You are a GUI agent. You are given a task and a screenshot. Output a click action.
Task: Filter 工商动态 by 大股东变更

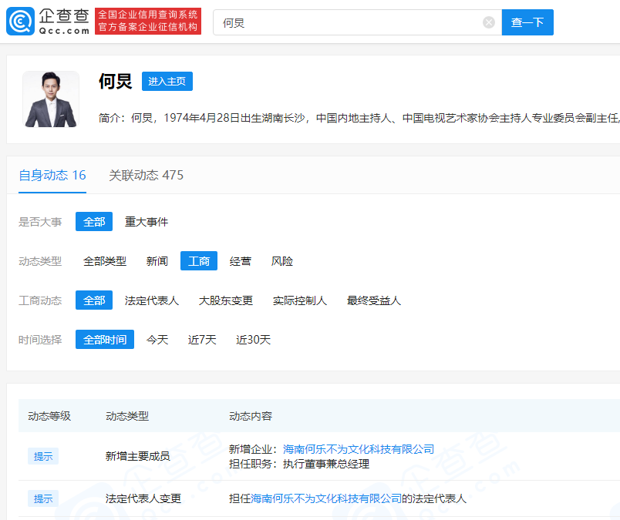point(226,300)
